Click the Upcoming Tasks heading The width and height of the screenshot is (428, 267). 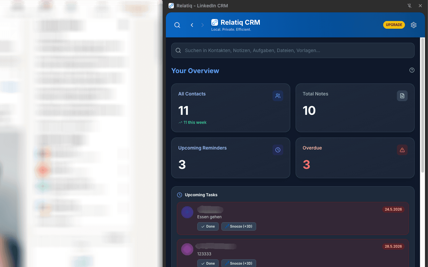201,195
